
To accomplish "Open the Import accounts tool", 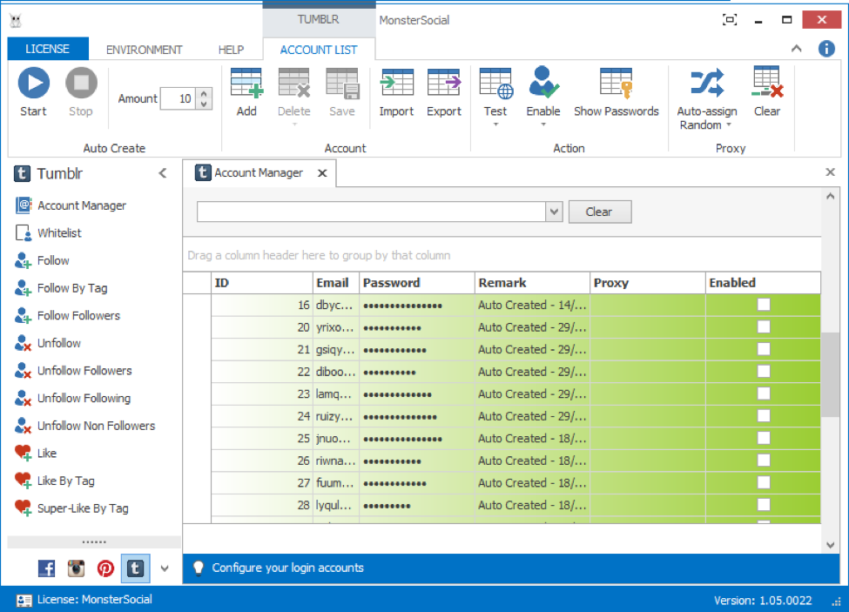I will 396,84.
